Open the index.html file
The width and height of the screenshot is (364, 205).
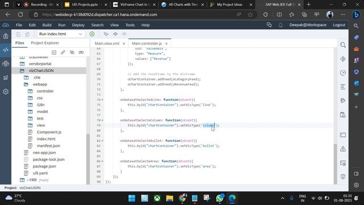tap(46, 139)
